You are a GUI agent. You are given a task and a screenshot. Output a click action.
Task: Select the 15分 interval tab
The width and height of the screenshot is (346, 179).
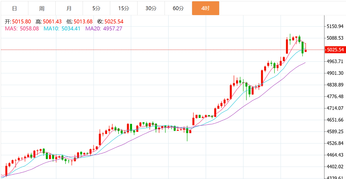click(x=124, y=8)
